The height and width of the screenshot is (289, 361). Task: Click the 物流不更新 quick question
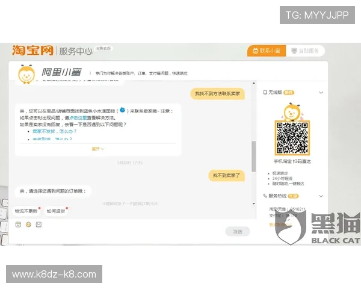pos(26,211)
